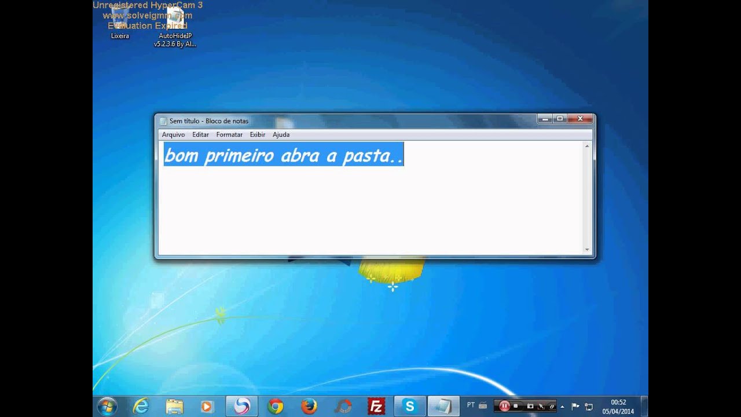This screenshot has width=741, height=417.
Task: Click the HyperCam stop recording button
Action: 516,407
